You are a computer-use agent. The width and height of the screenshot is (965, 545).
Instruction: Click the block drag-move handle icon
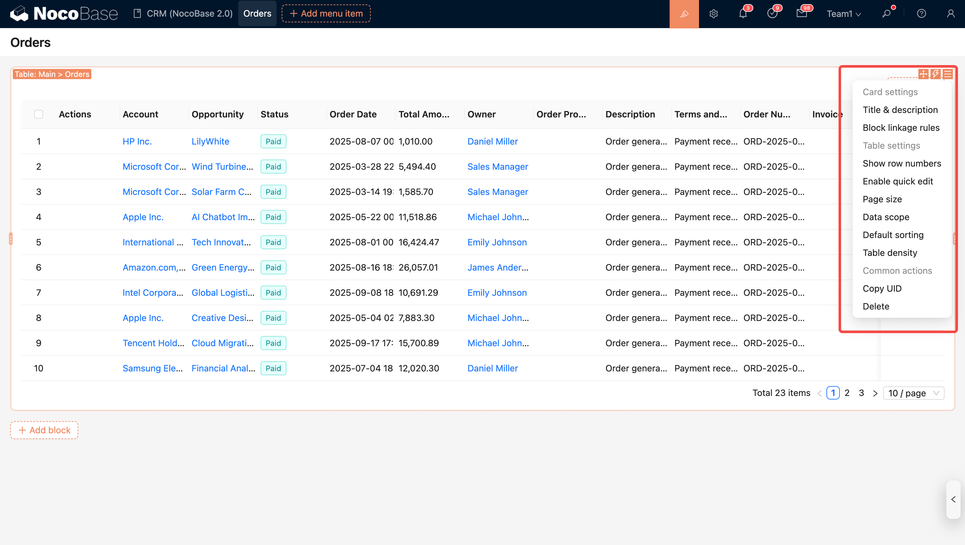(x=923, y=74)
